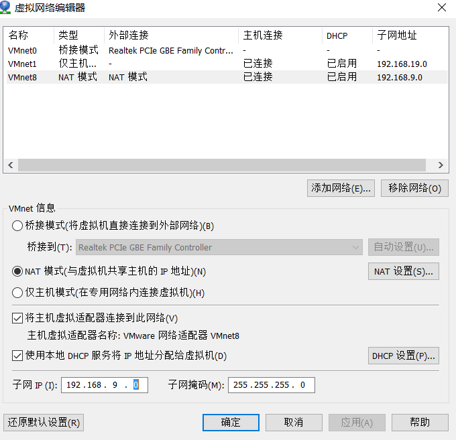Open the 桥接到 adapter dropdown
The image size is (456, 440).
pyautogui.click(x=219, y=247)
